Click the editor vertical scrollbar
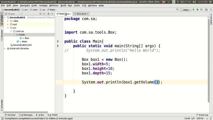 click(x=209, y=61)
